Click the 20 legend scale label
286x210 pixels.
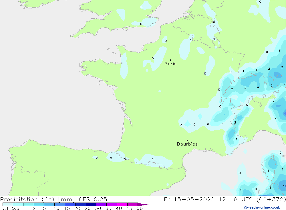click(x=77, y=208)
